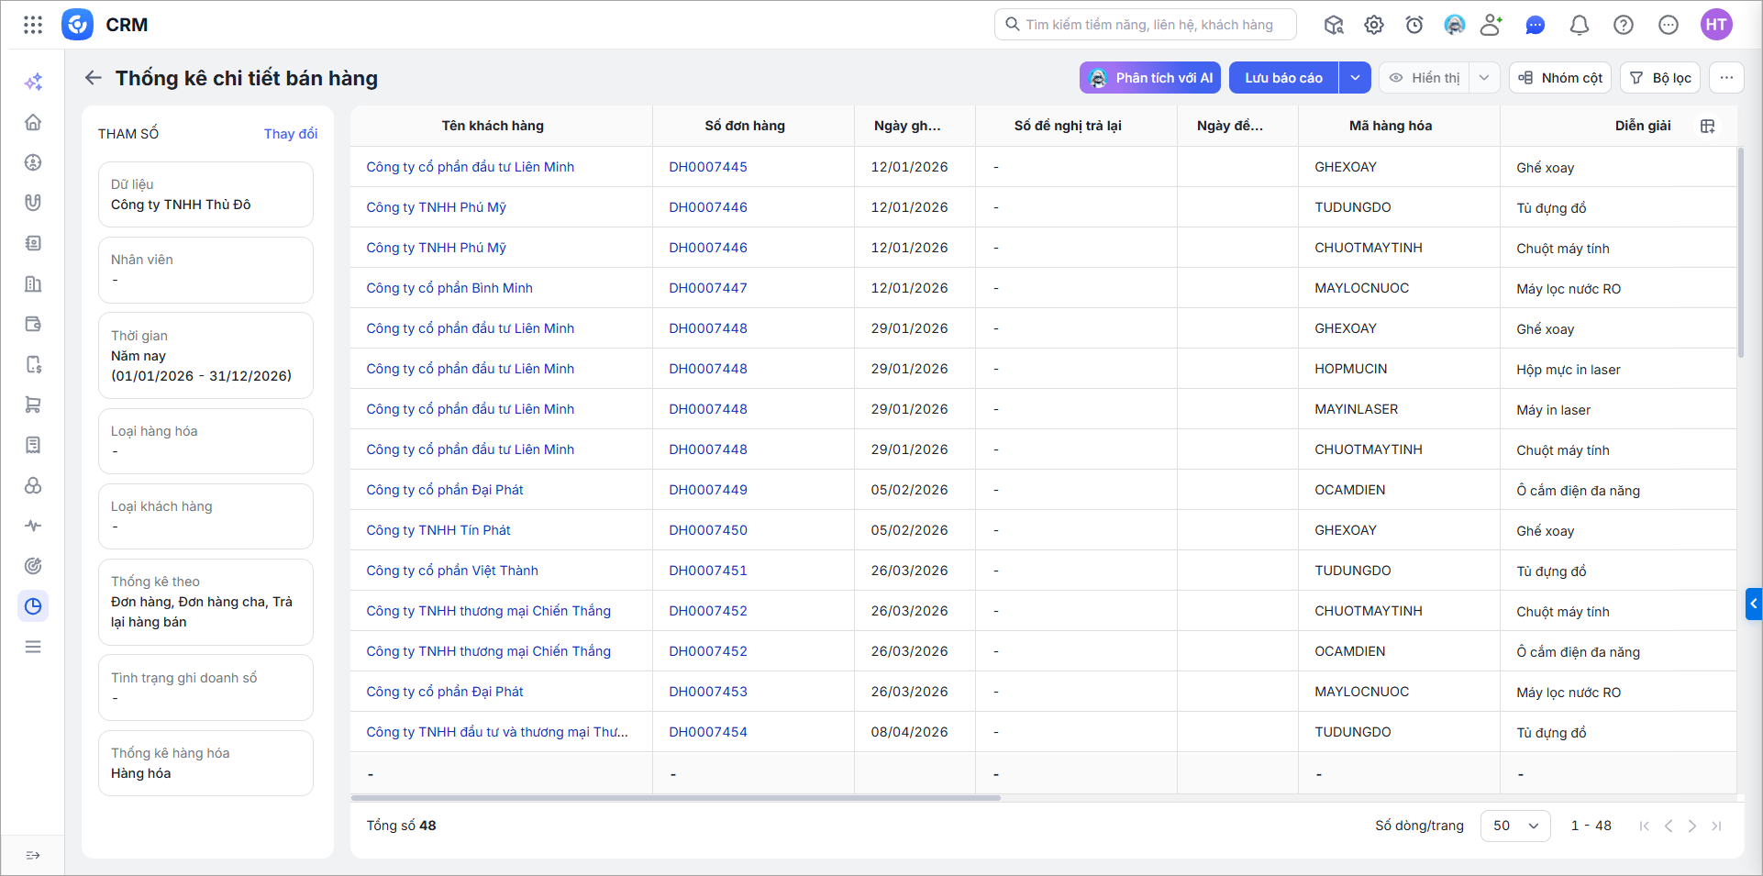Go to the next page arrow
The width and height of the screenshot is (1763, 876).
tap(1692, 826)
